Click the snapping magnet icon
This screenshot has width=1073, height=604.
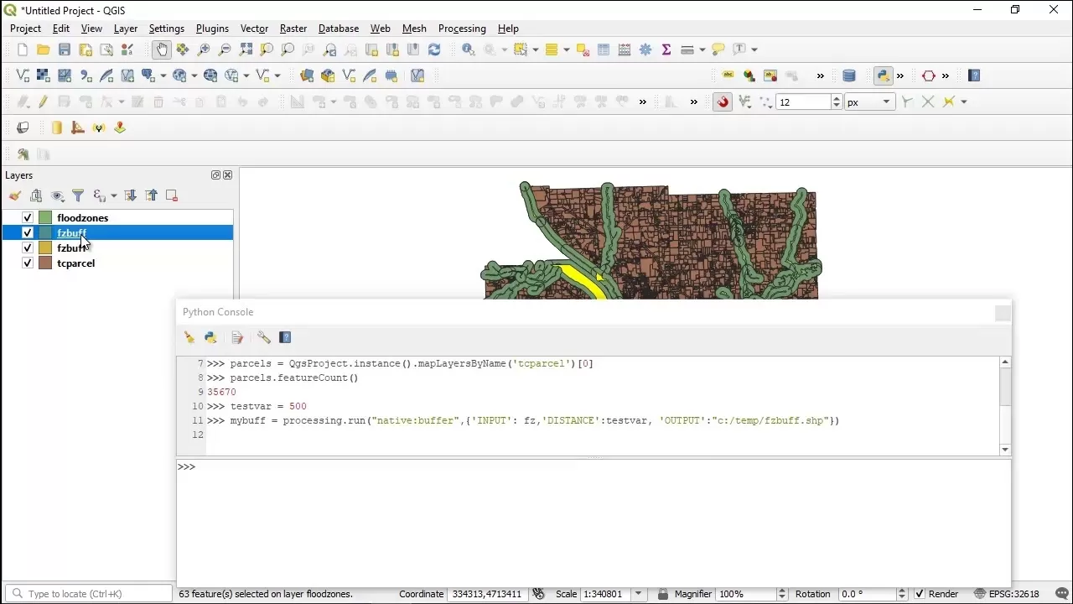[723, 102]
